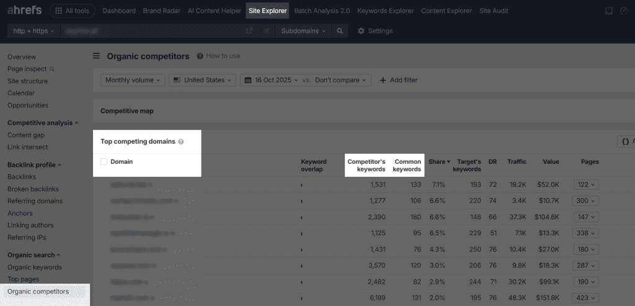
Task: Collapse Competitive analysis section
Action: [43, 123]
